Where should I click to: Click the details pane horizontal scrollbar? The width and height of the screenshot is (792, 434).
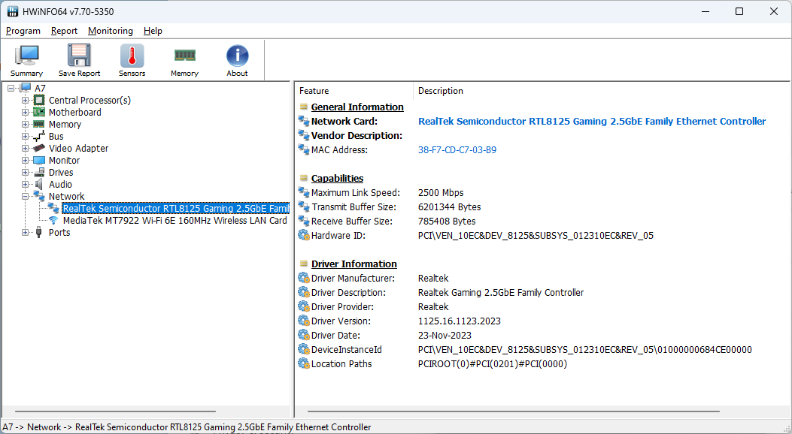[513, 411]
